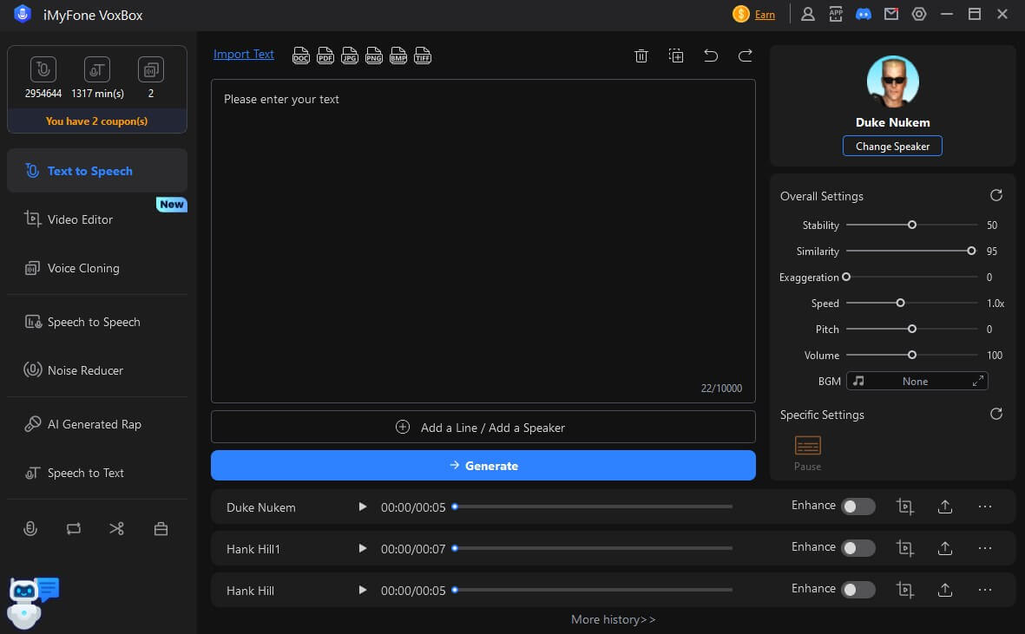Open options menu for Hank Hill recording
This screenshot has height=634, width=1025.
pos(985,589)
